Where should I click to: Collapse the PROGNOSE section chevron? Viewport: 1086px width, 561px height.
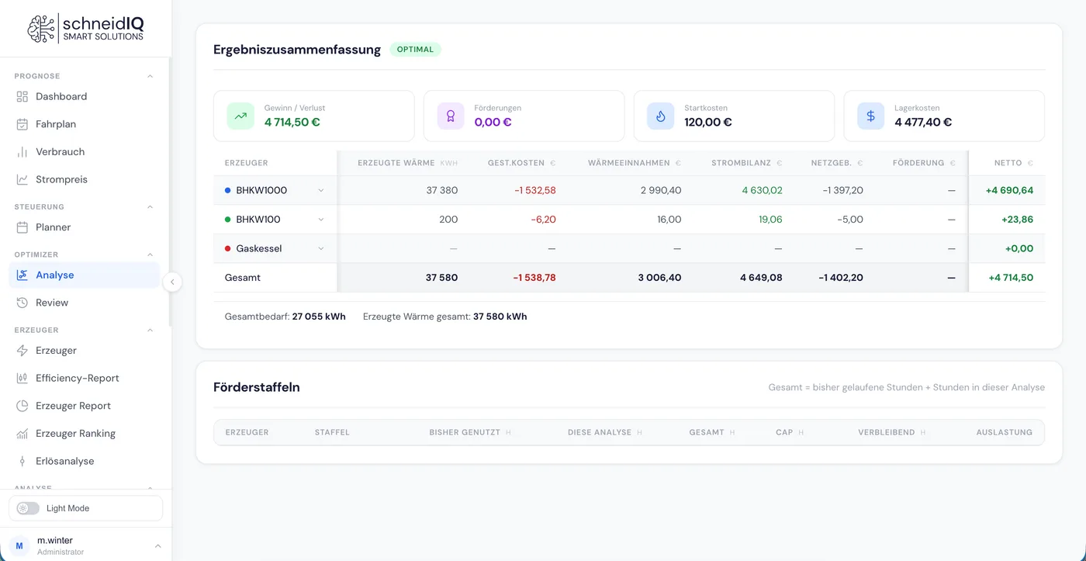point(150,76)
